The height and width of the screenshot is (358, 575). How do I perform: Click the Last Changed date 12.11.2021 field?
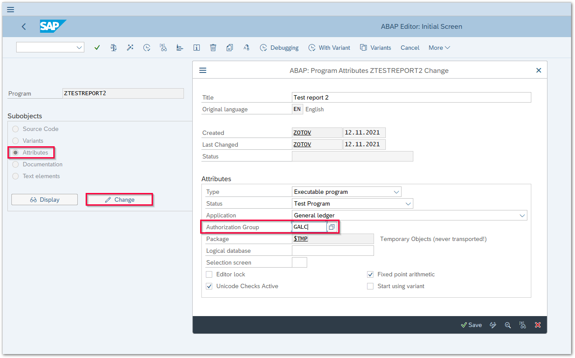tap(364, 145)
